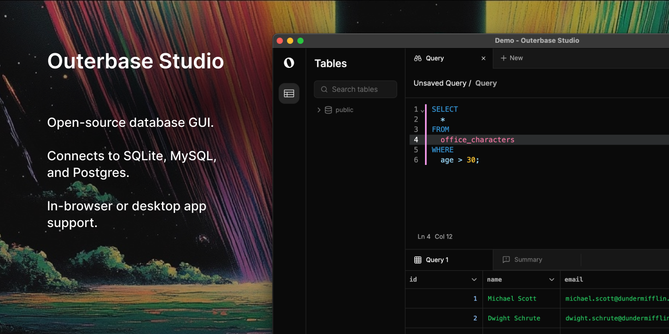Open the tables view icon in the sidebar

[x=289, y=93]
